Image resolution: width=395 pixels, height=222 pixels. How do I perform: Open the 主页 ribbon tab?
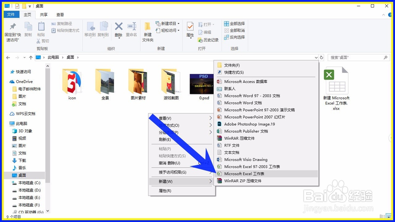(28, 15)
